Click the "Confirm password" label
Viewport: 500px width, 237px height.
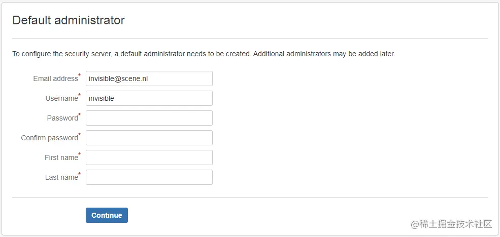click(49, 138)
